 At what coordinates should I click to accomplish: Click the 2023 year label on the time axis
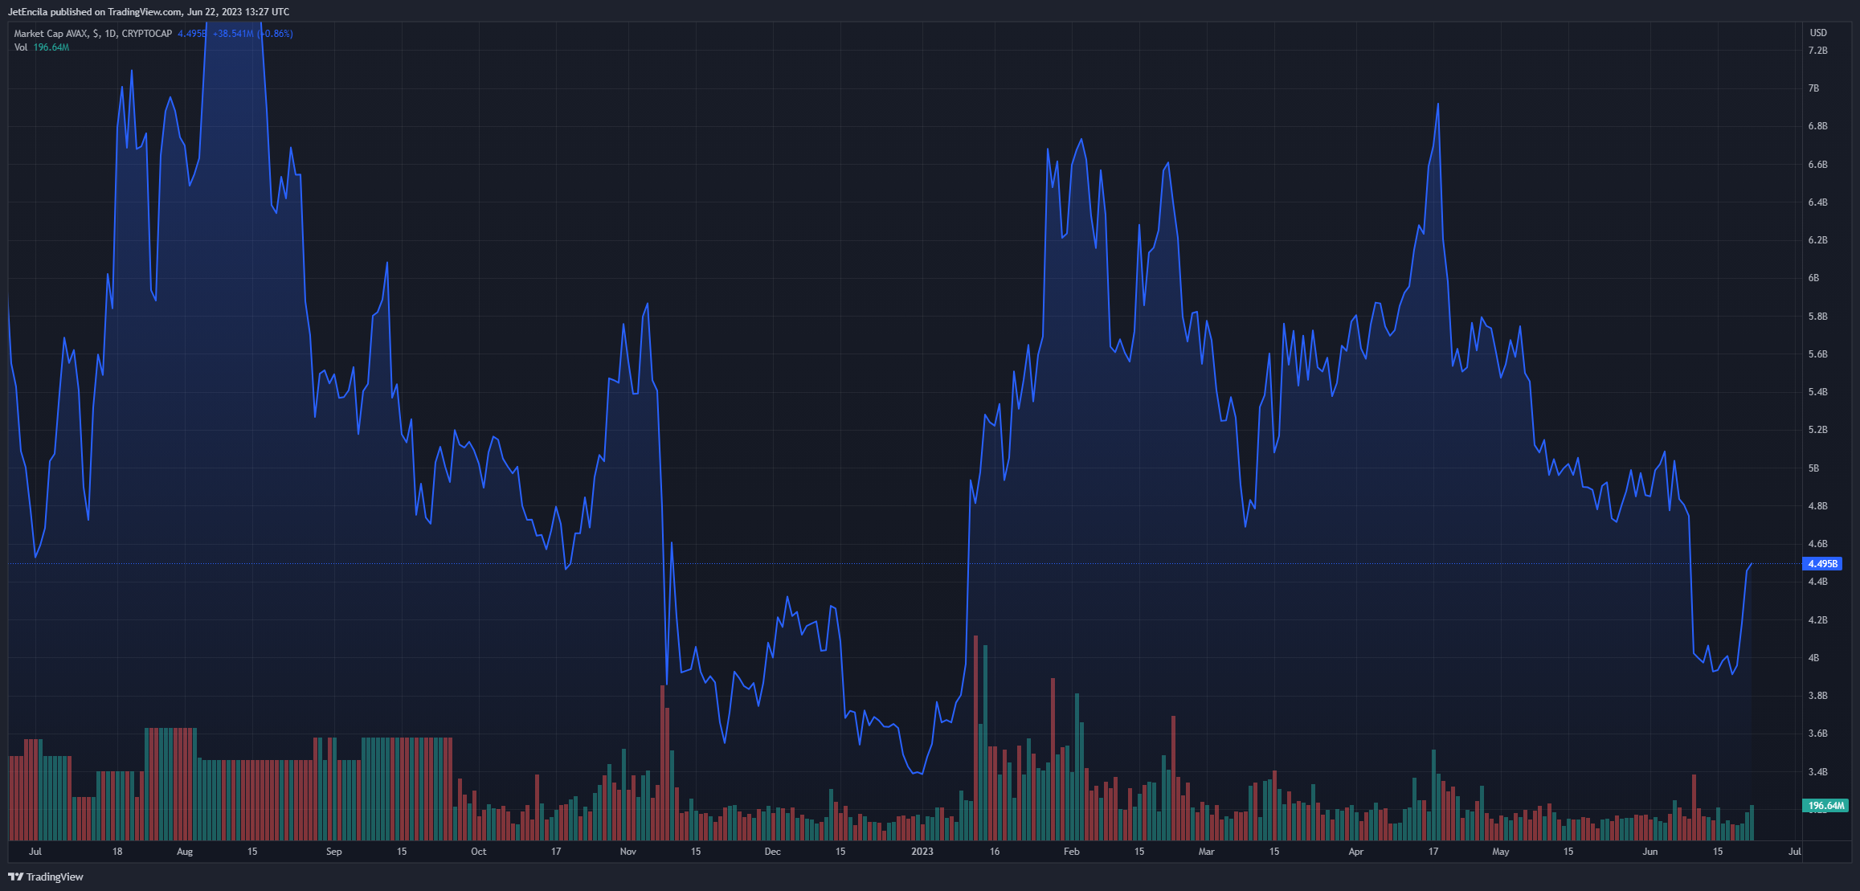click(x=922, y=852)
